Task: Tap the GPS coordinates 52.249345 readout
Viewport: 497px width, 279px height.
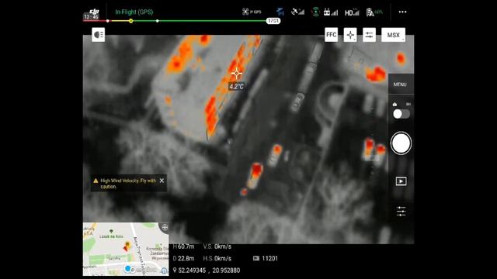Action: pyautogui.click(x=207, y=270)
